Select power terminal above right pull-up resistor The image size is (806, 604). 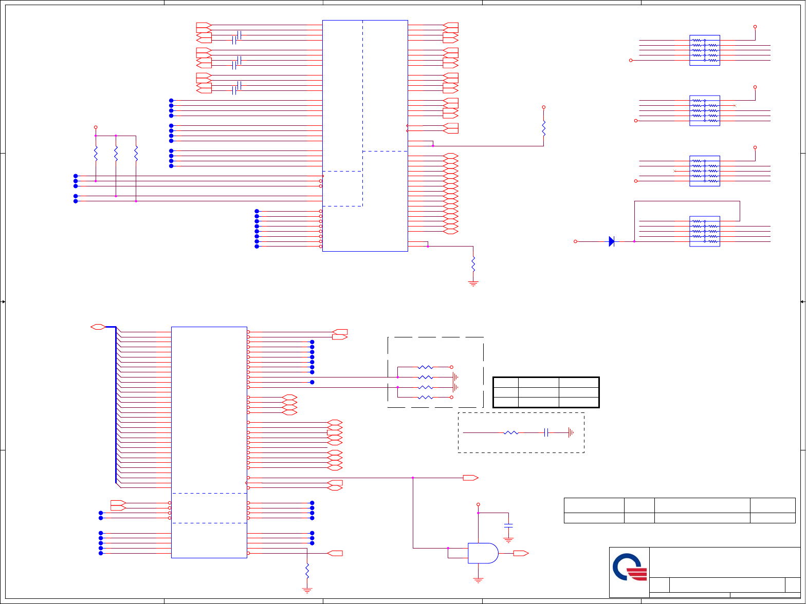coord(543,107)
